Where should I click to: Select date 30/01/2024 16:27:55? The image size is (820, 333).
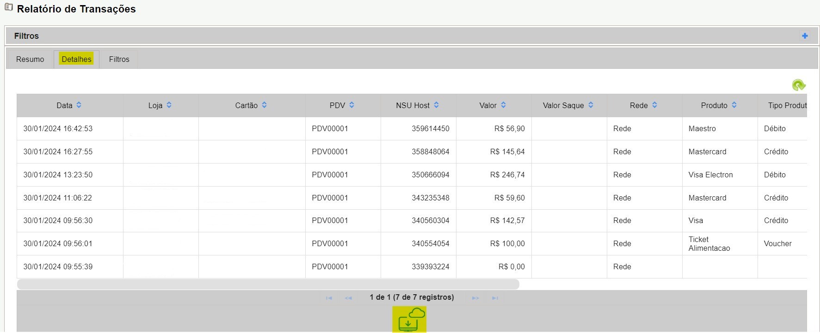[58, 151]
